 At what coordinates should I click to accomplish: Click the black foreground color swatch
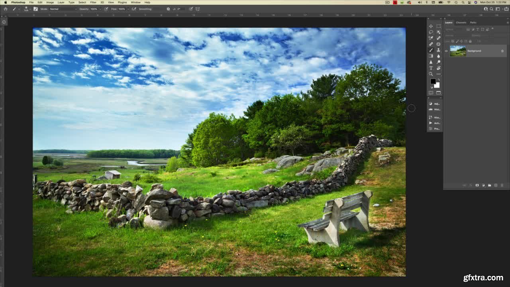433,81
